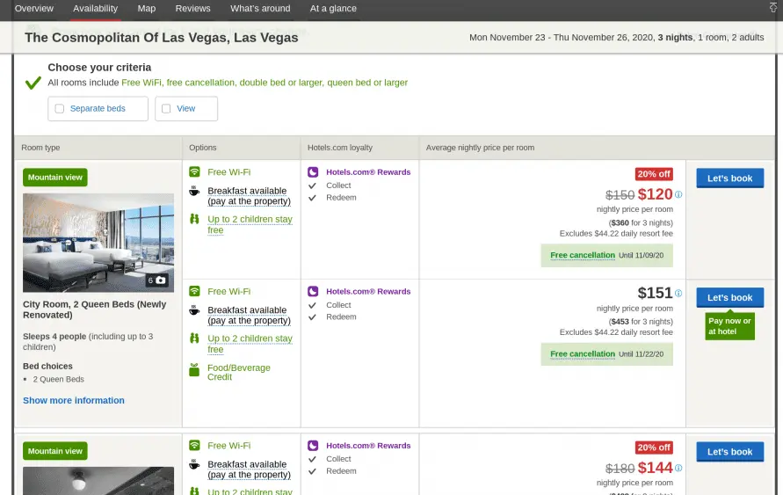Click the breakfast cup icon in the $151 option
Viewport: 783px width, 495px height.
(194, 310)
